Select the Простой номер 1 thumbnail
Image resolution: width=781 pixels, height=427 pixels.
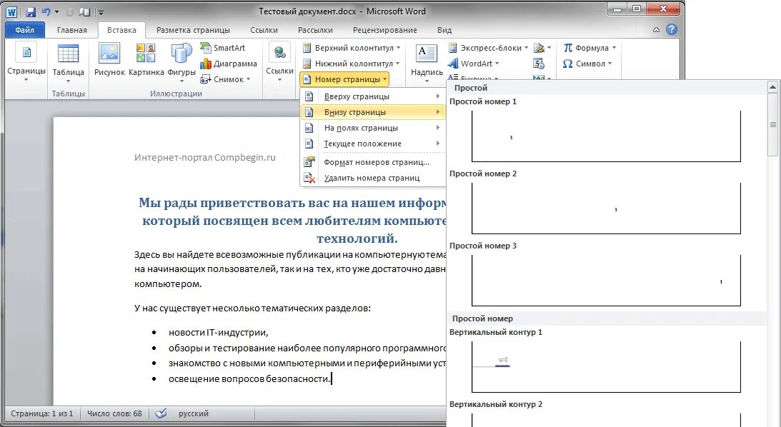coord(606,136)
